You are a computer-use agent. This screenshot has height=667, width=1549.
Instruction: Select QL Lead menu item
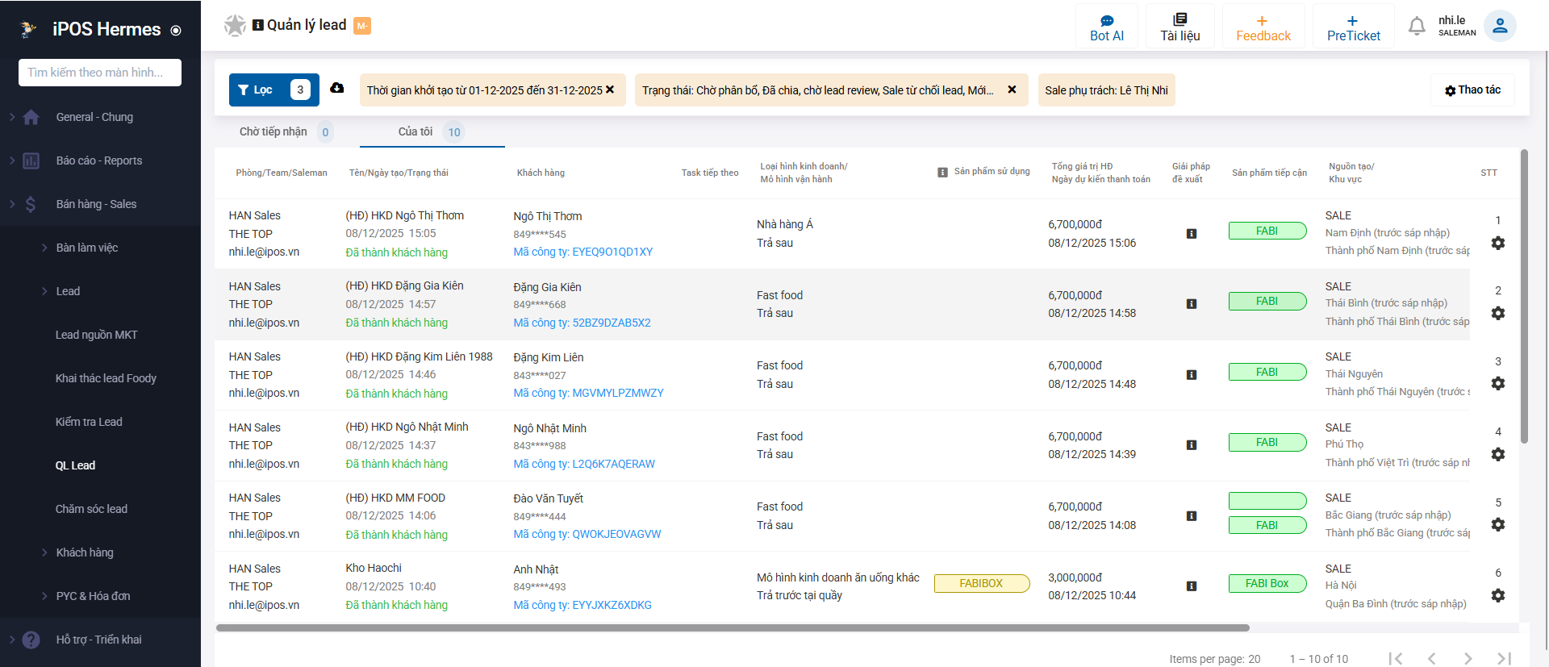tap(75, 465)
